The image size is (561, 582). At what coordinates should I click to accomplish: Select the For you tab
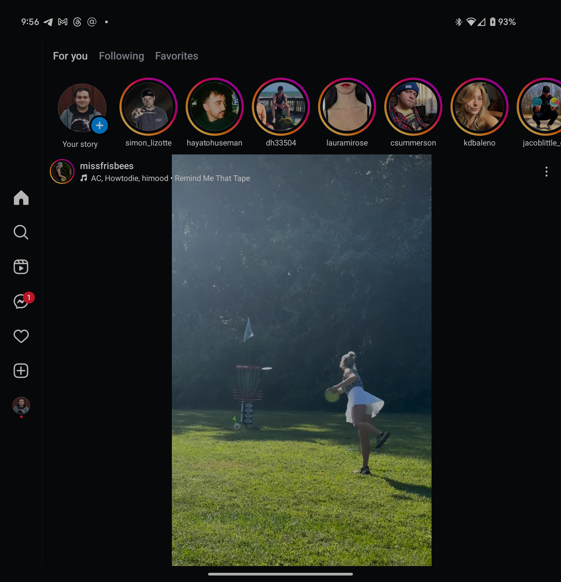pos(70,56)
